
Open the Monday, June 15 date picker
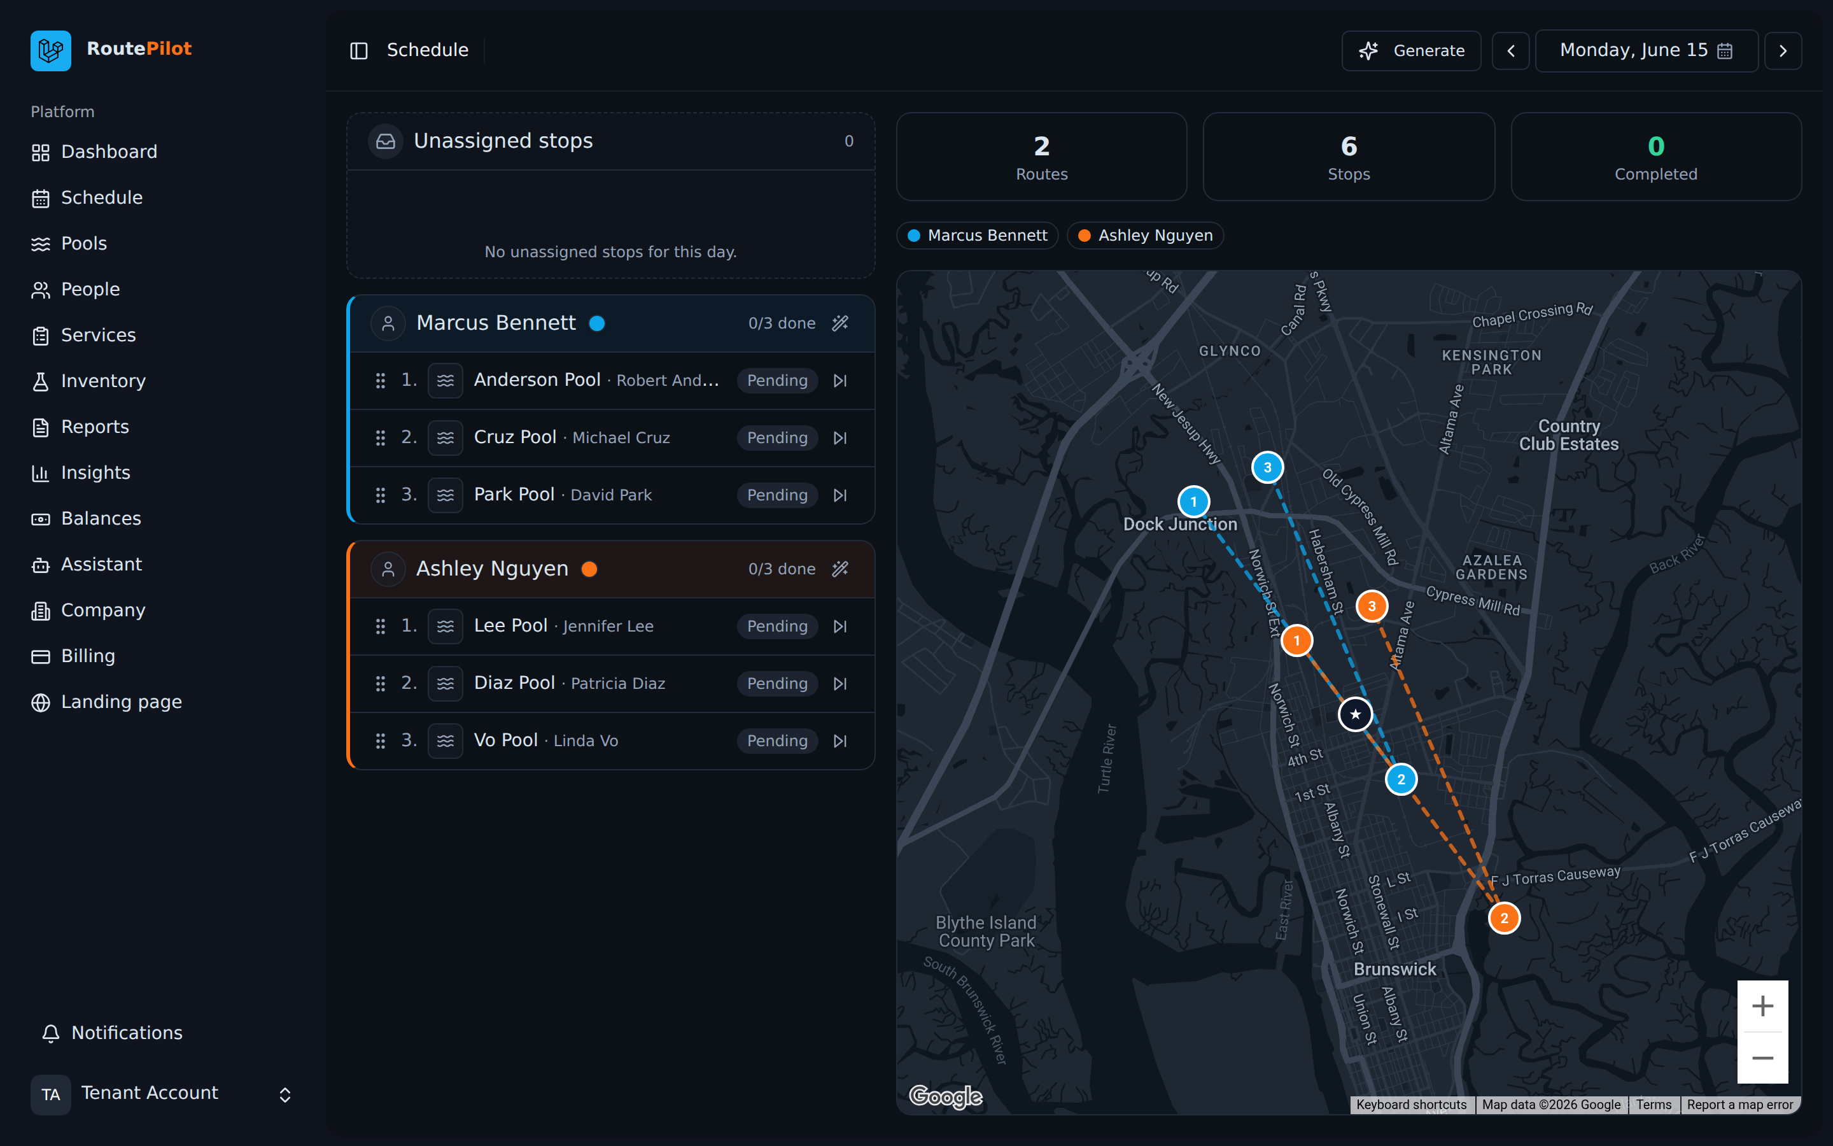[1646, 51]
